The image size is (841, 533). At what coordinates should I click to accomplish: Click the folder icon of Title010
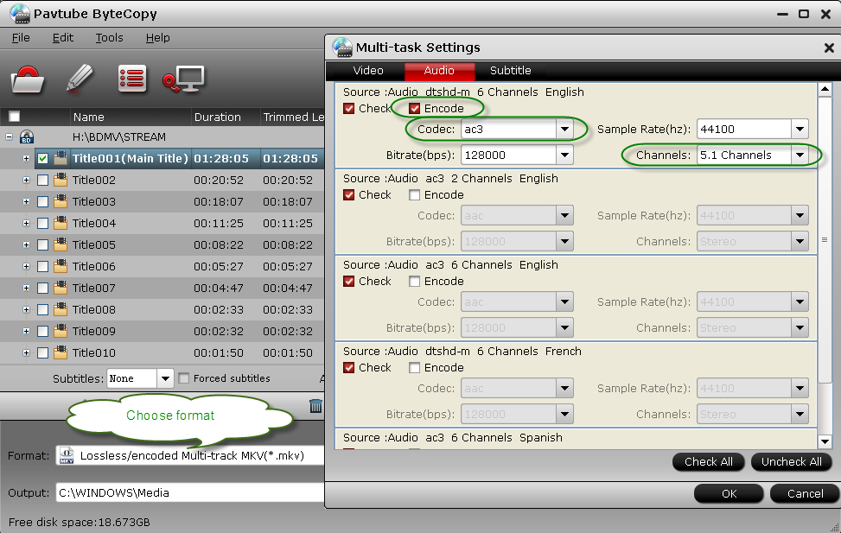[61, 352]
